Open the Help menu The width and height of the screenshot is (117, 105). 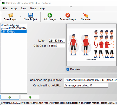(x=42, y=9)
